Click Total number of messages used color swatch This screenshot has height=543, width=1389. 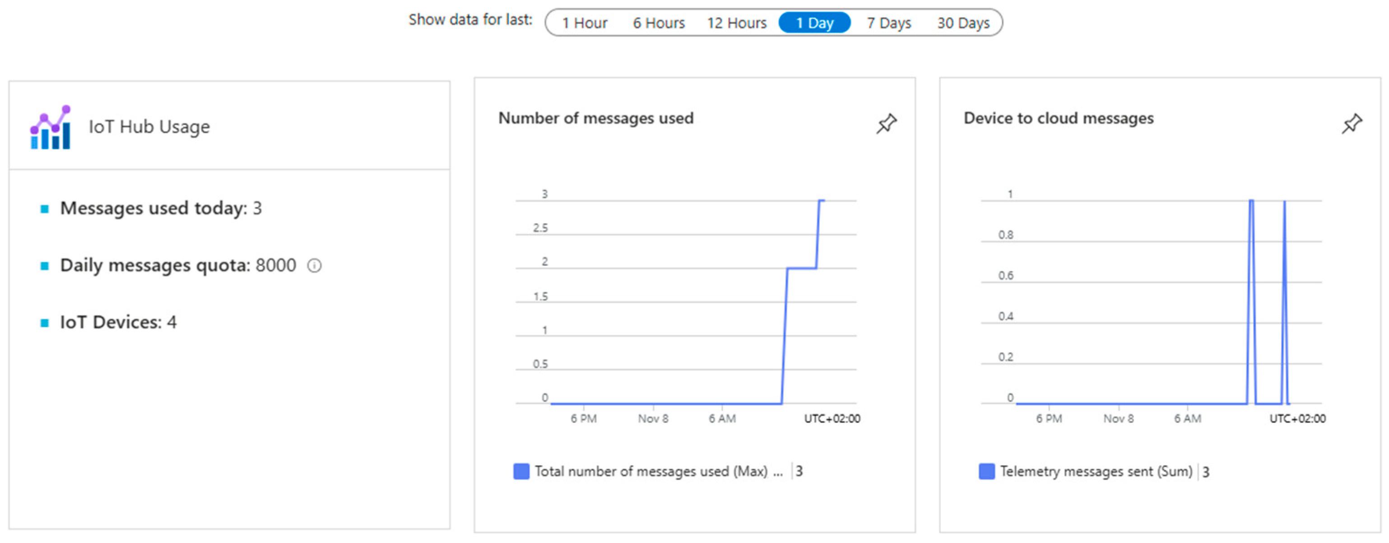coord(521,471)
